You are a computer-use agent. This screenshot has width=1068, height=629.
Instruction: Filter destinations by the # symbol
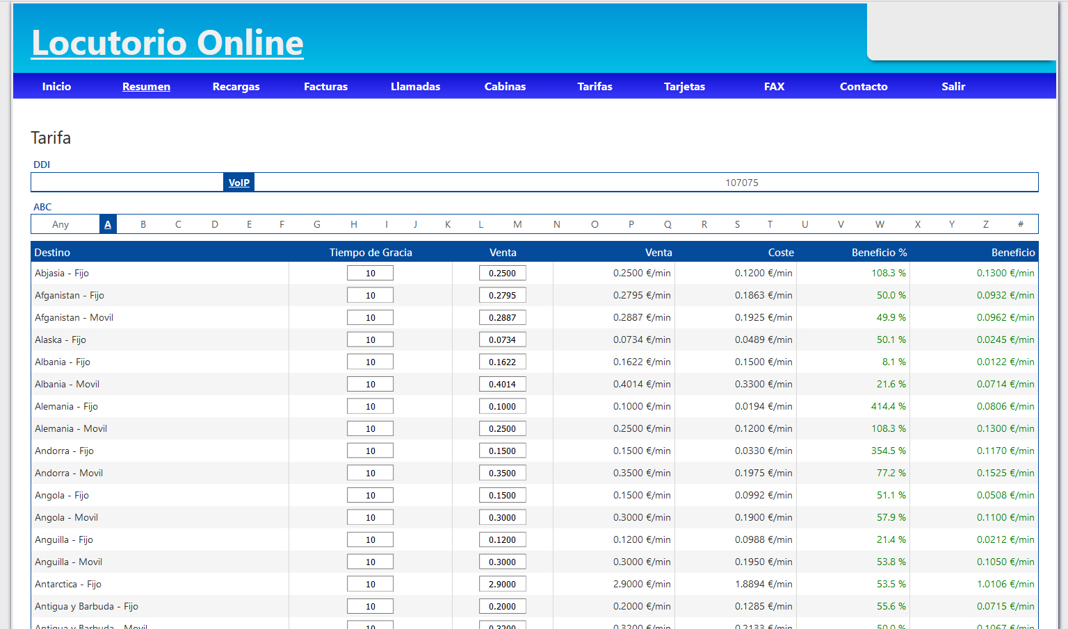(1021, 224)
